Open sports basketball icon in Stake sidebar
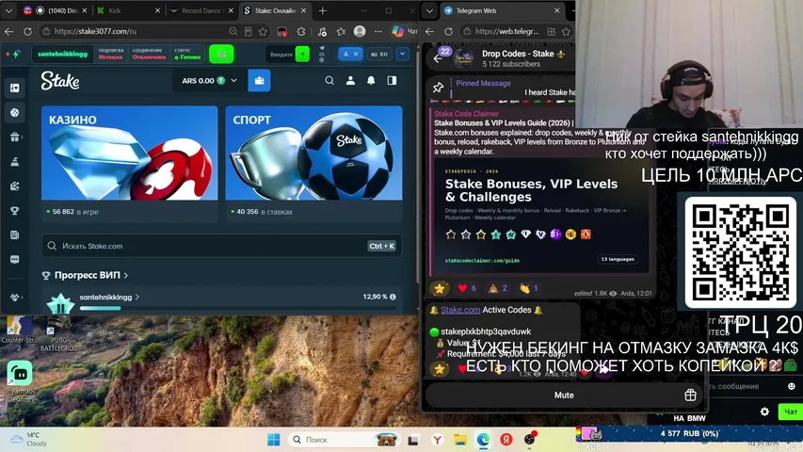803x452 pixels. click(x=15, y=113)
